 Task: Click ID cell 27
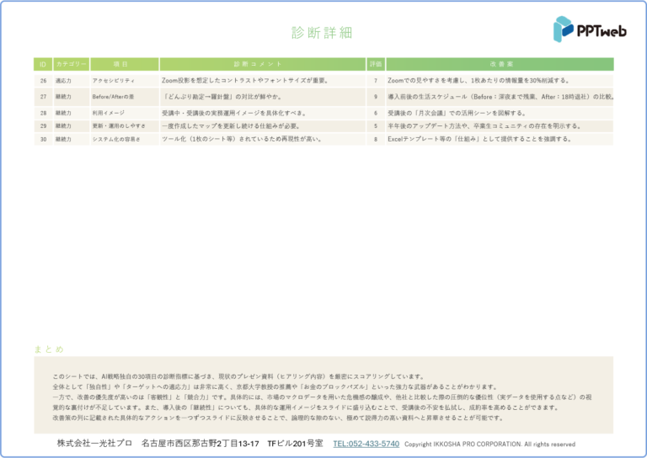coord(43,97)
